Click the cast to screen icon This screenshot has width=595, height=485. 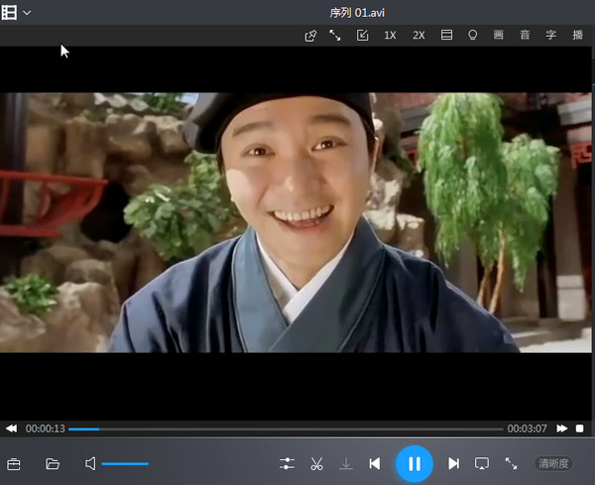482,463
